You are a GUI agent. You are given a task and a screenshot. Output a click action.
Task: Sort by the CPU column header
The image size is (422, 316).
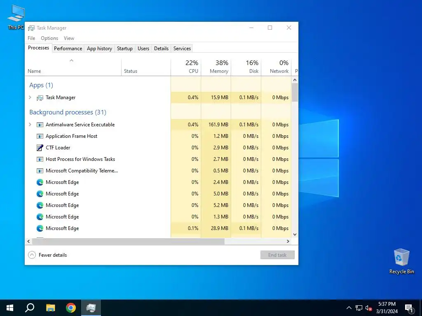pos(186,67)
